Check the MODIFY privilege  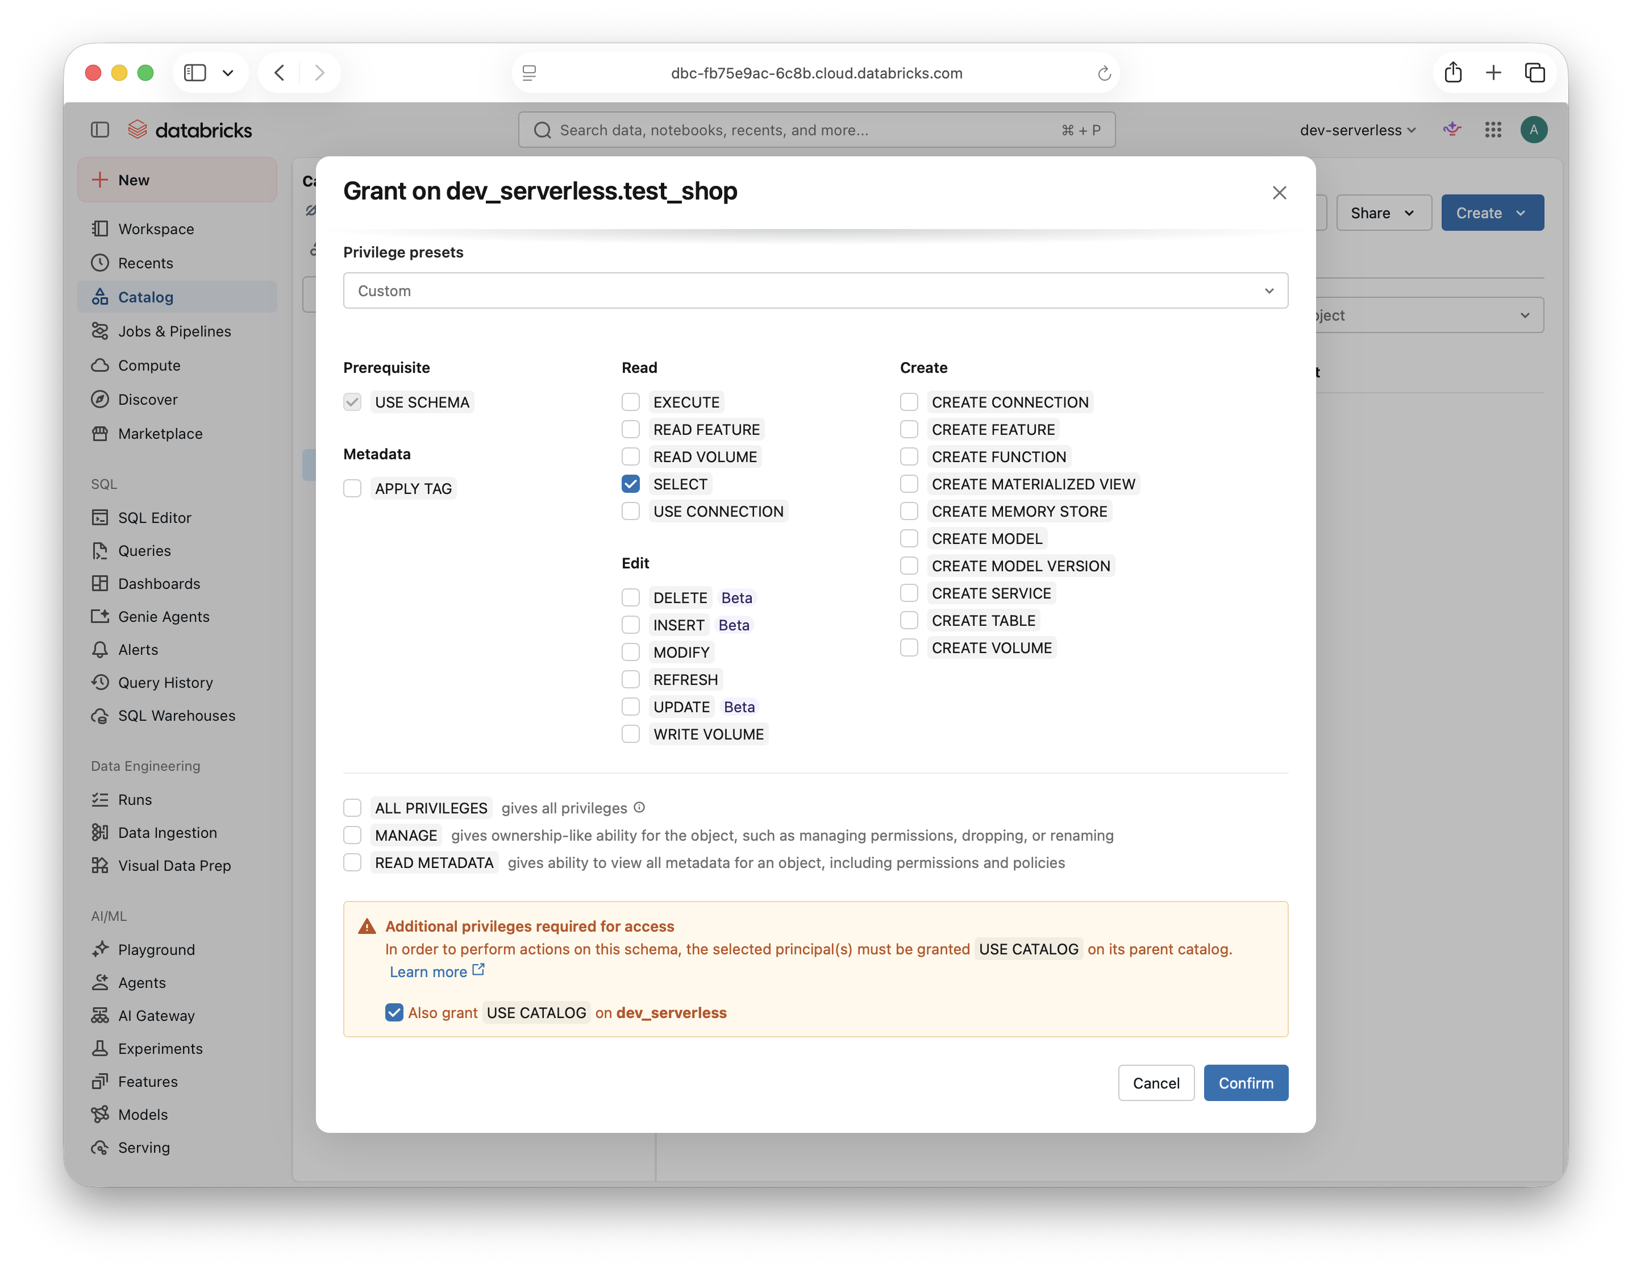click(x=631, y=652)
